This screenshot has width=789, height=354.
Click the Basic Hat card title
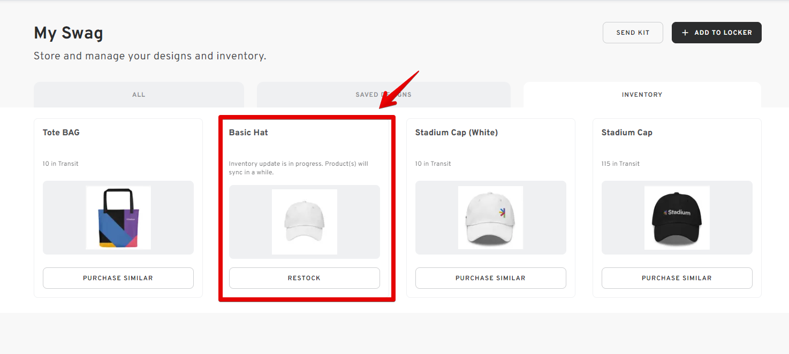[x=248, y=132]
